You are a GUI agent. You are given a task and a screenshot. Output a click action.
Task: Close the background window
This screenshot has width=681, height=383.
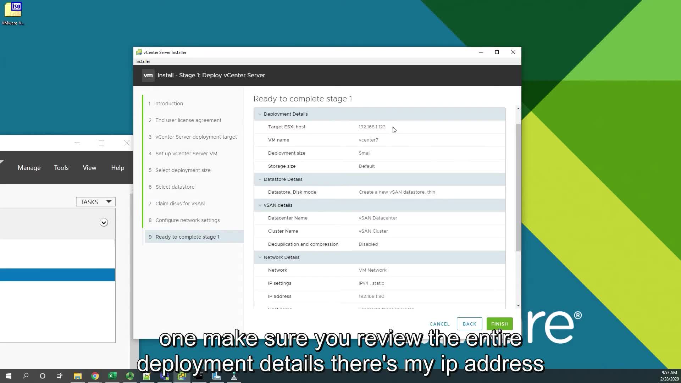127,143
